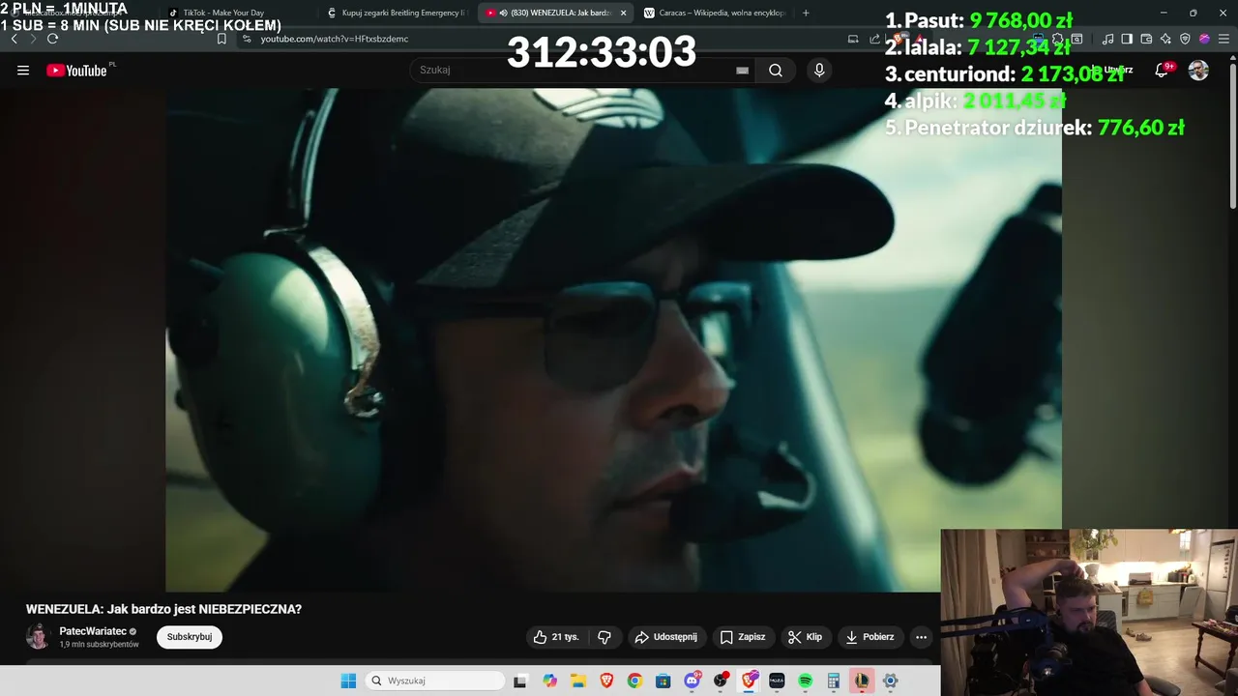The width and height of the screenshot is (1238, 696).
Task: Click the video title WENEZUELA text
Action: [163, 609]
